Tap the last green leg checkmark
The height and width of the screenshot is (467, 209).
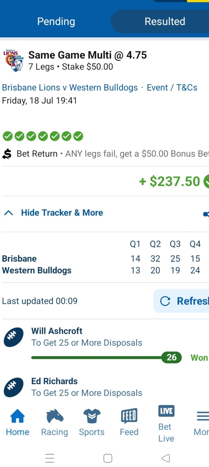tap(78, 136)
